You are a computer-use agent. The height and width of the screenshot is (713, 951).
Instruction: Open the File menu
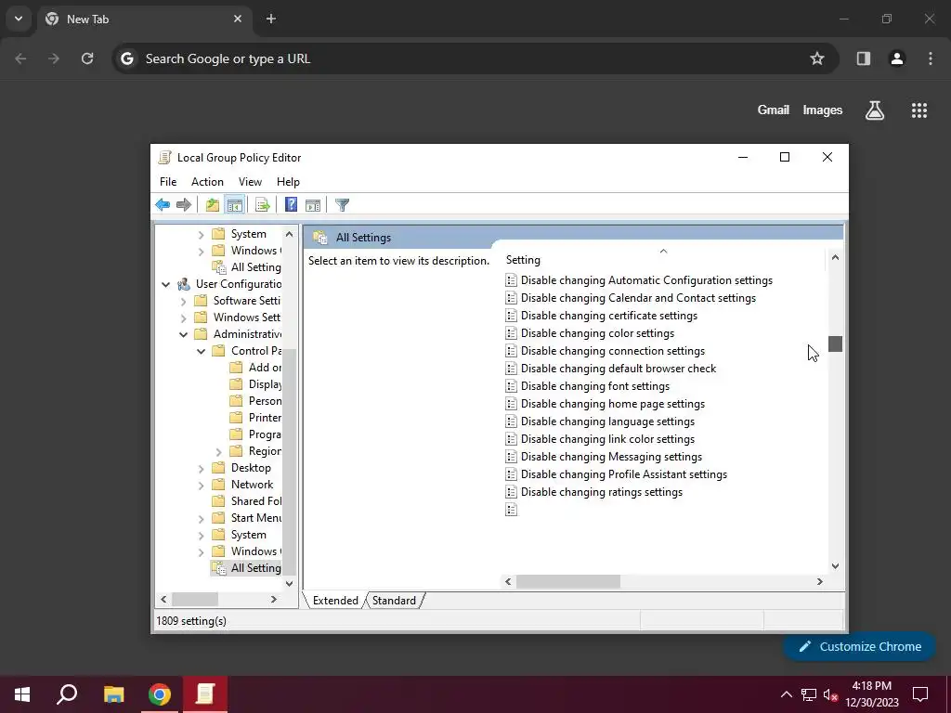(168, 182)
